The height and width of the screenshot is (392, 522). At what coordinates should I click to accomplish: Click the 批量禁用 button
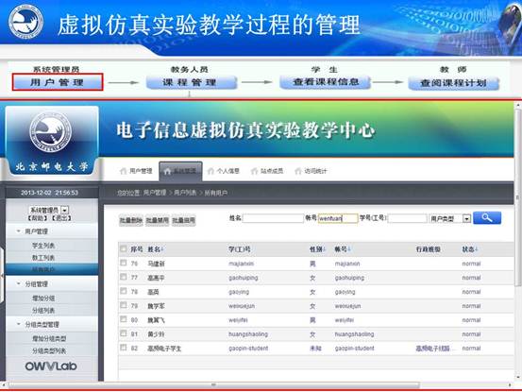coord(157,220)
